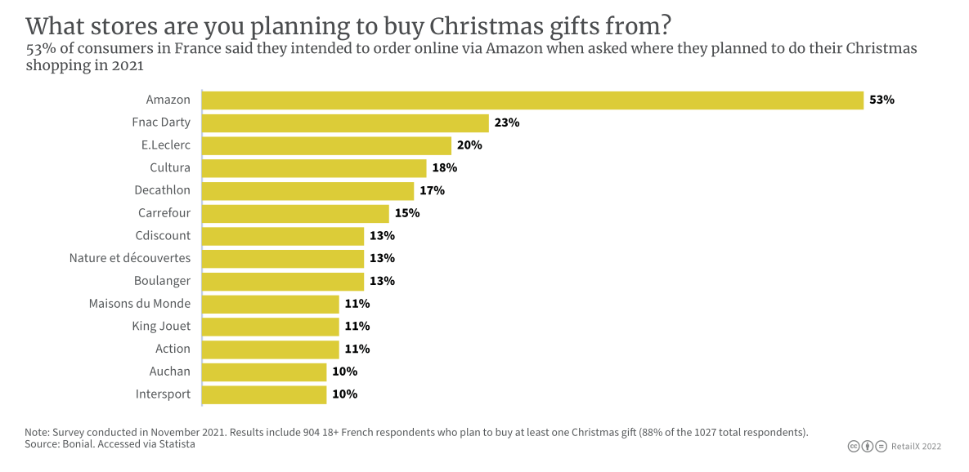Select the Cdiscount bar
Viewport: 969px width, 472px height.
coord(283,236)
